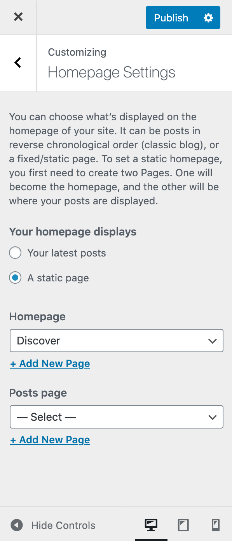
Task: Enable latest posts as homepage display
Action: pos(15,253)
